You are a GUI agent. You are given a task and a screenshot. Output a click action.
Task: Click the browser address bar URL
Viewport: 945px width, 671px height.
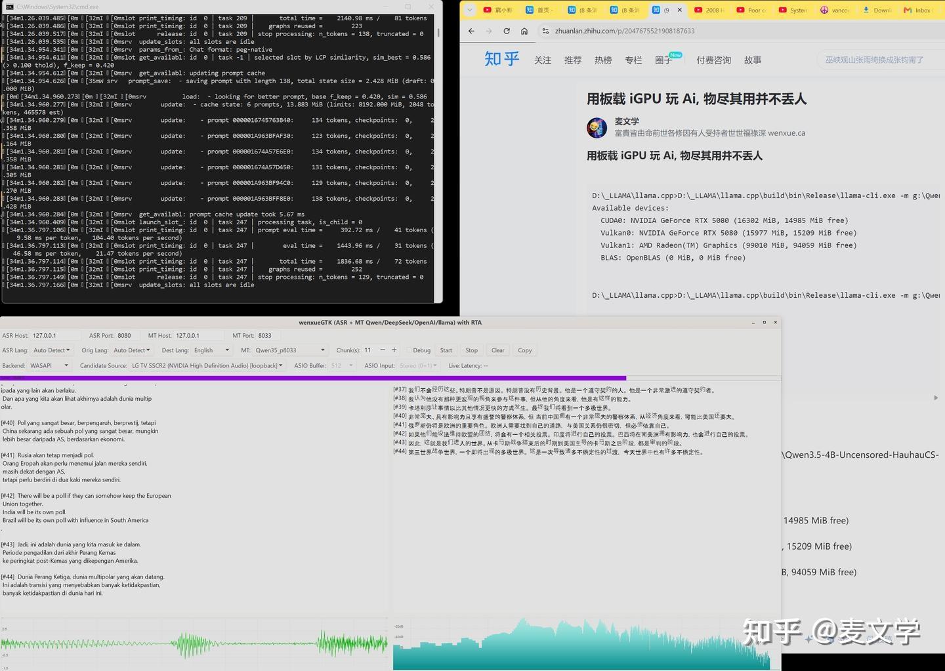pos(624,31)
